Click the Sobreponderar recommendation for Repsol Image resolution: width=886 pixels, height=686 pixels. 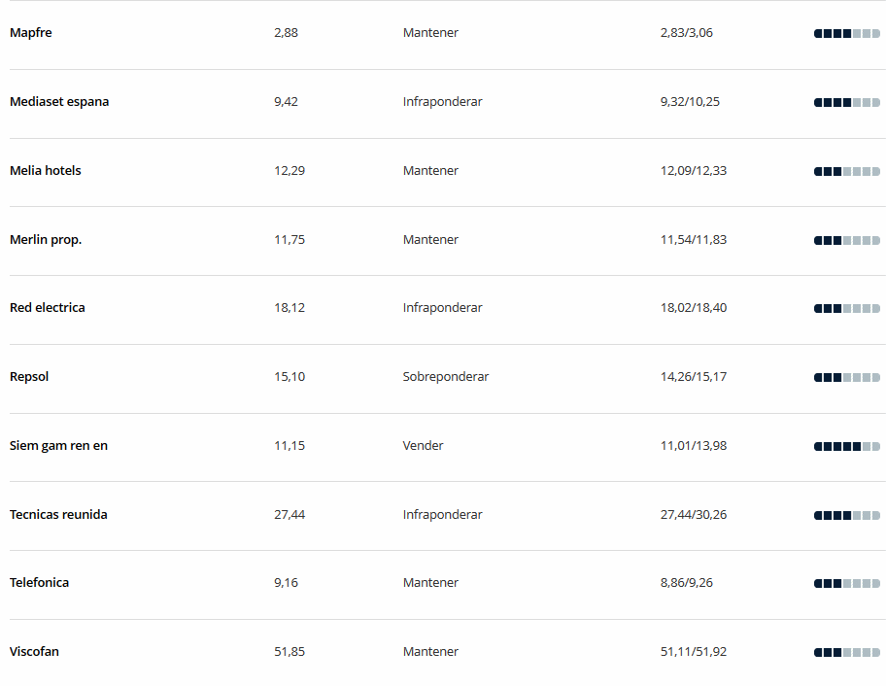[x=446, y=377]
